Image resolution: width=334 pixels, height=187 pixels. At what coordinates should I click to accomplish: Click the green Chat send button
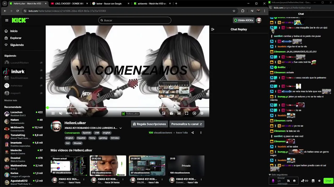pyautogui.click(x=328, y=181)
